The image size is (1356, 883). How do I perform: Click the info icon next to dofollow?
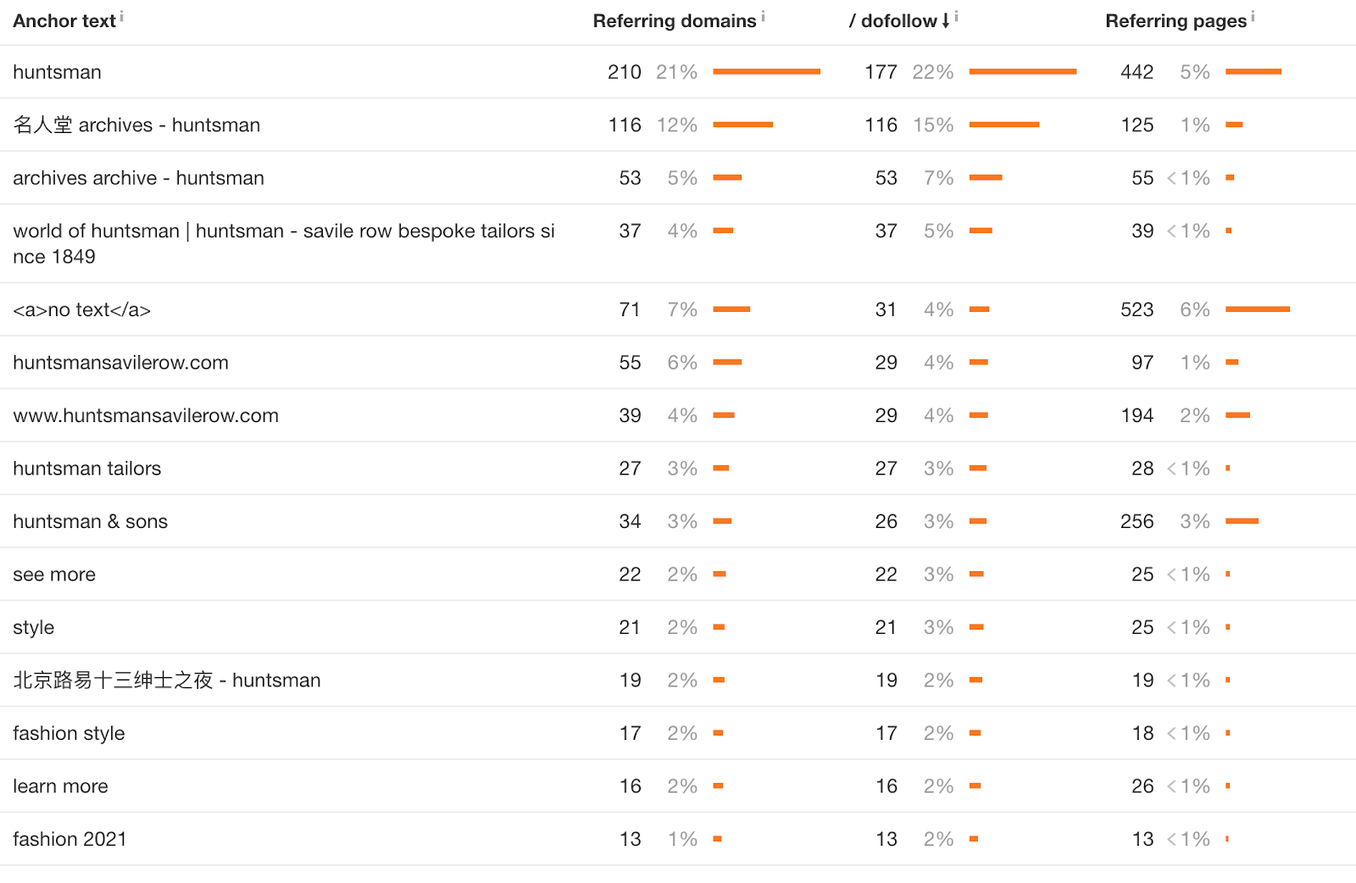coord(957,16)
